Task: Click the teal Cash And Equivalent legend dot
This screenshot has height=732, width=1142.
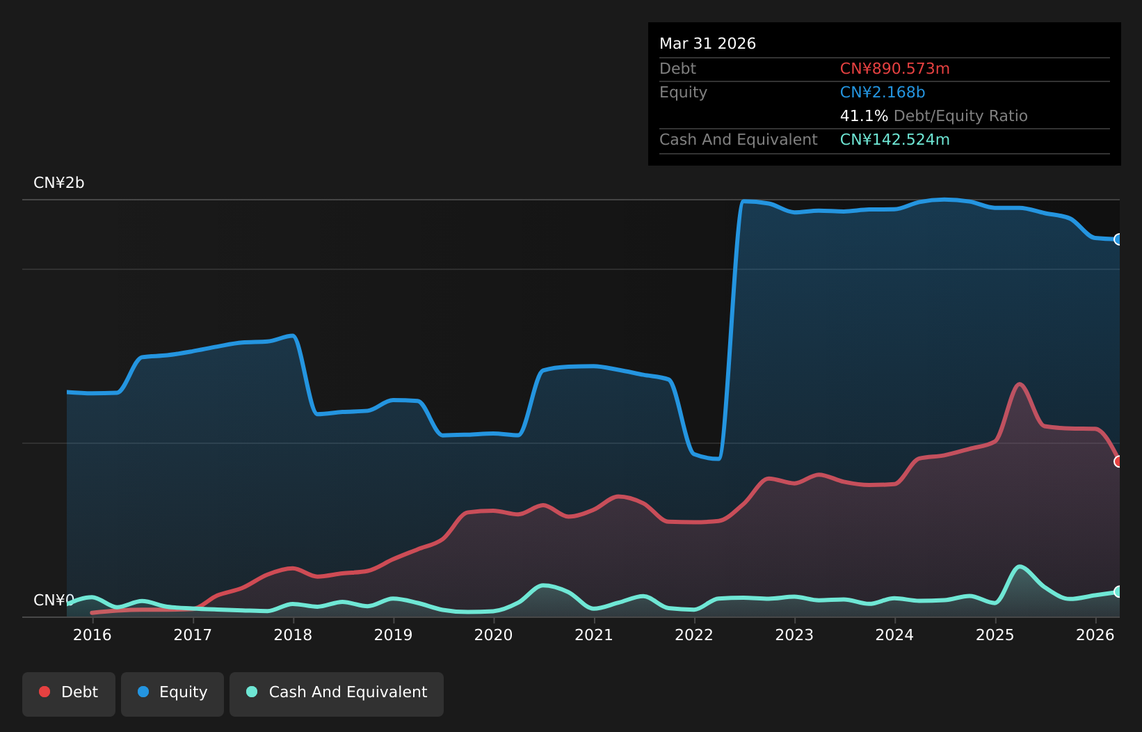Action: pos(252,692)
